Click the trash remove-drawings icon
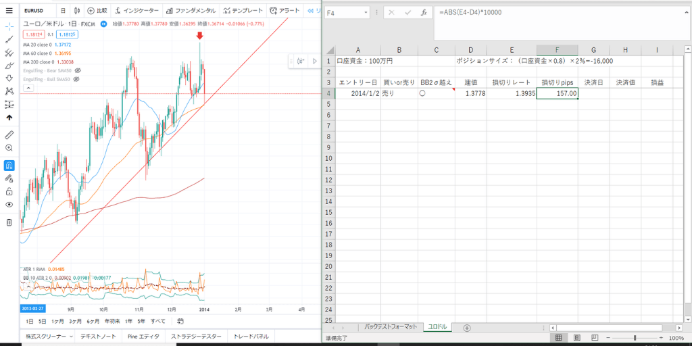The height and width of the screenshot is (346, 692). [9, 222]
